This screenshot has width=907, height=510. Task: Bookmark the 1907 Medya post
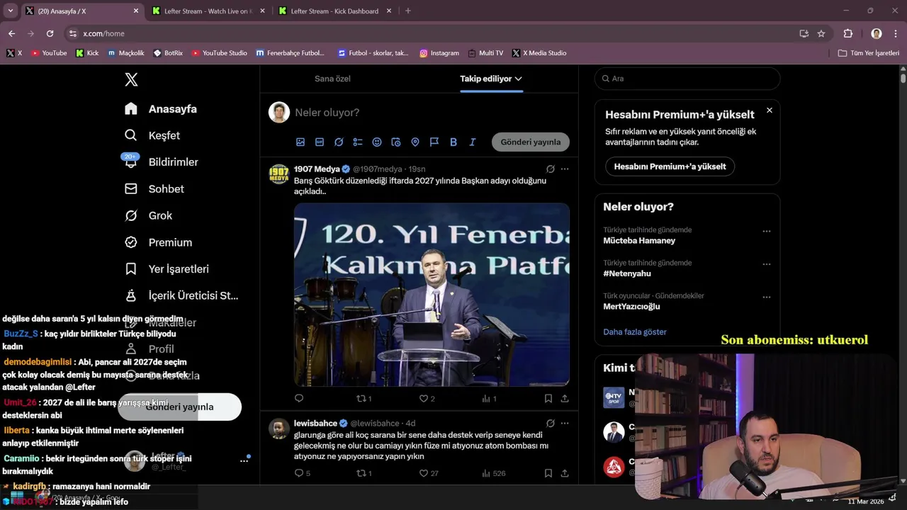548,399
